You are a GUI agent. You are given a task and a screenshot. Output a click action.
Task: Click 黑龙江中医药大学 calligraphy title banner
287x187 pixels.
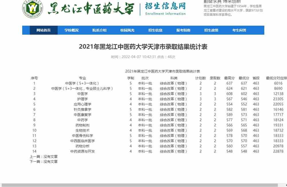point(91,8)
